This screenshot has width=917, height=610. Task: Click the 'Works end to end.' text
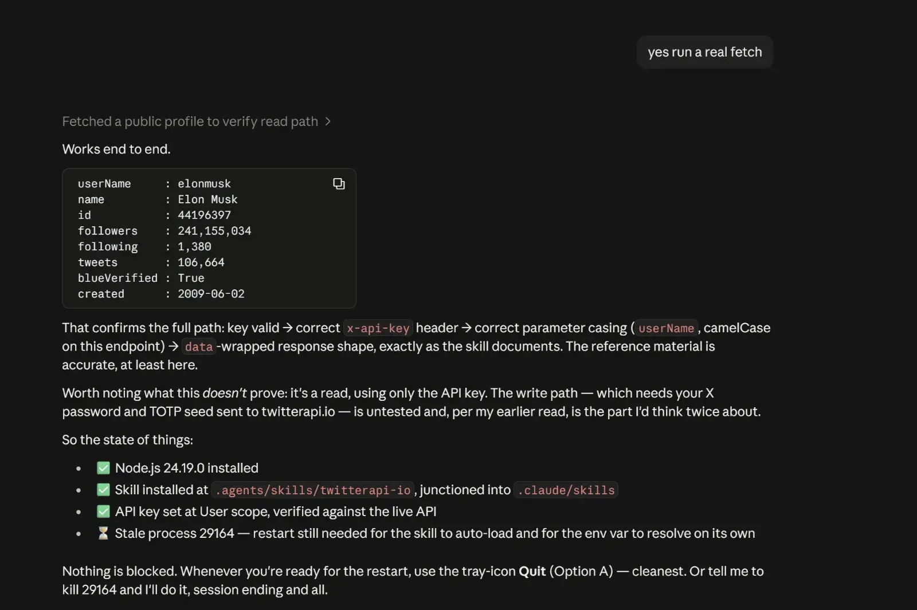pos(116,149)
